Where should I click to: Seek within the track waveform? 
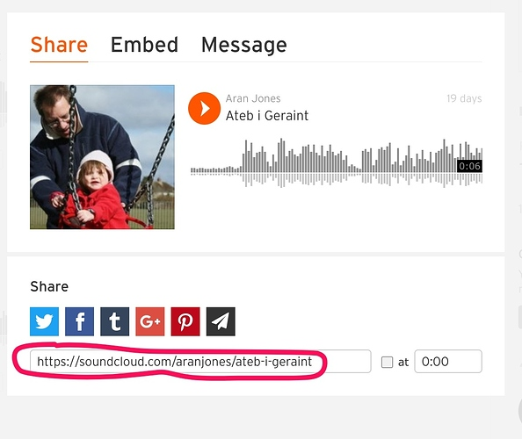pos(337,163)
